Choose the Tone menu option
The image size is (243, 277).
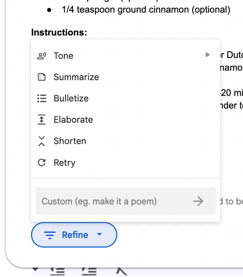tap(64, 56)
